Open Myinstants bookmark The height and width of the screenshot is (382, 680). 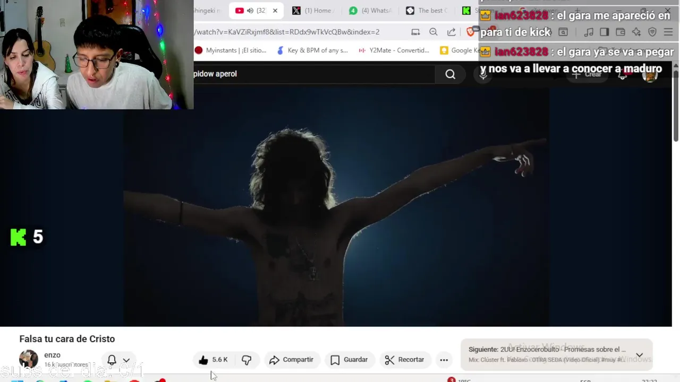point(230,50)
